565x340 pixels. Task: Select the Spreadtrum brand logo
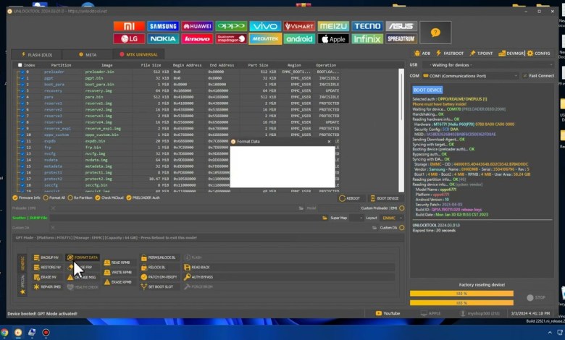click(x=401, y=39)
